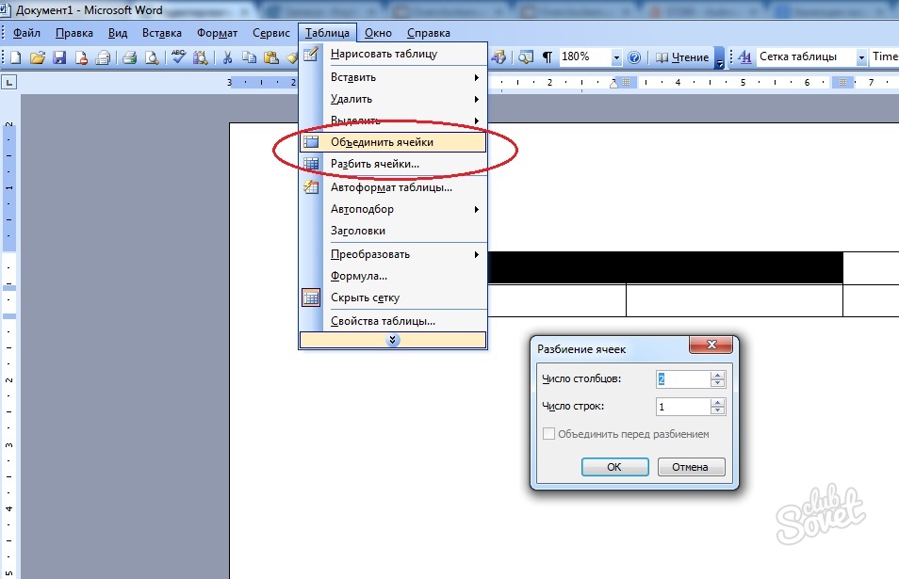Decrease Число столбцов with the down arrow

pos(718,383)
